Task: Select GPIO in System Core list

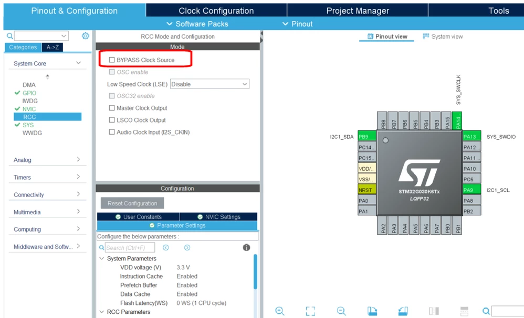Action: [x=29, y=93]
